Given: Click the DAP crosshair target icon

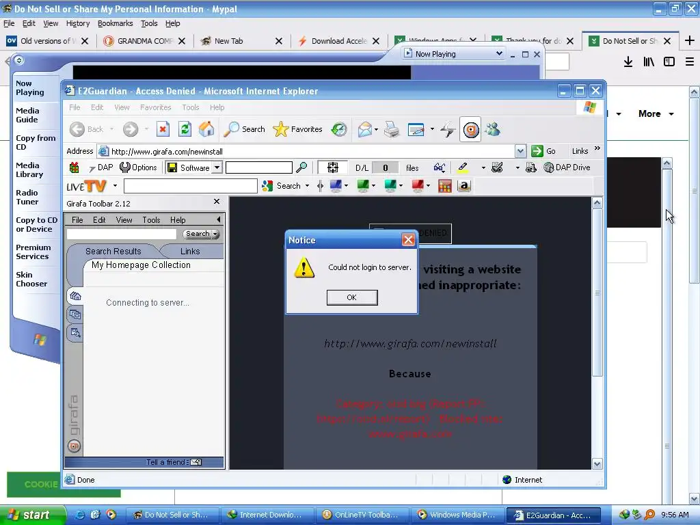Looking at the screenshot, I should (333, 168).
